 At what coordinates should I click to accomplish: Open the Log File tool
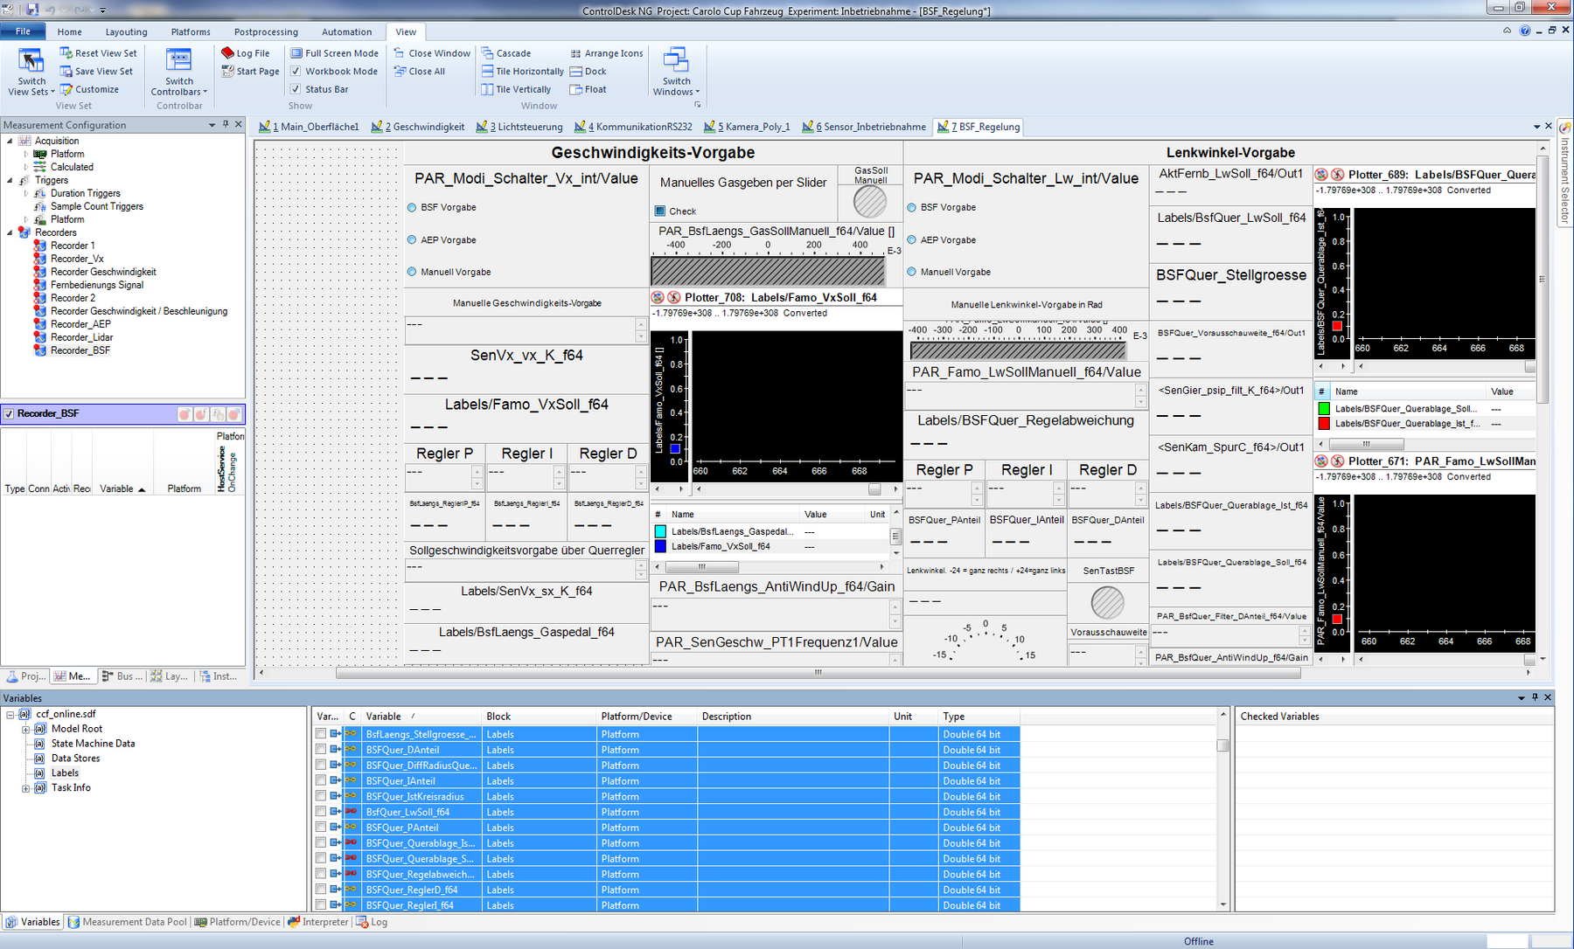tap(246, 53)
